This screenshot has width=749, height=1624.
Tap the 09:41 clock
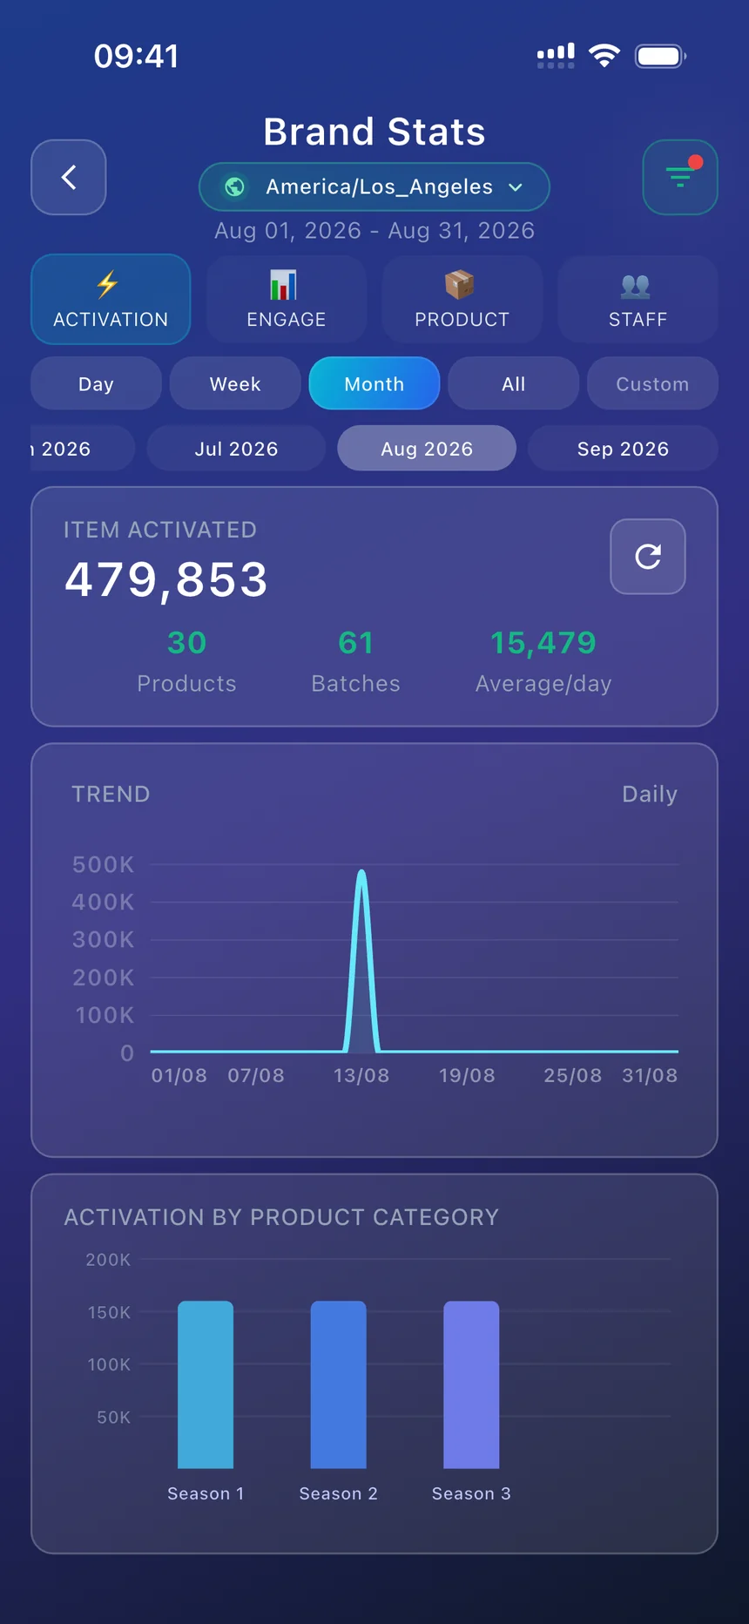137,56
